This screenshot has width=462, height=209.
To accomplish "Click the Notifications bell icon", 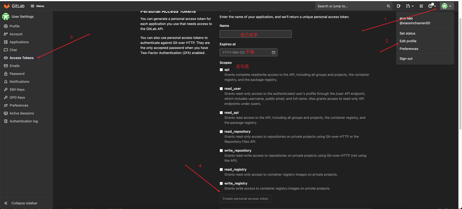I will 6,82.
